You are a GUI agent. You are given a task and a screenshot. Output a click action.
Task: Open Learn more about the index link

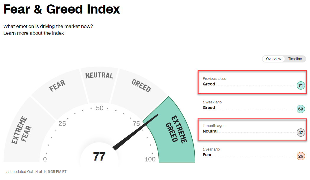pos(34,33)
